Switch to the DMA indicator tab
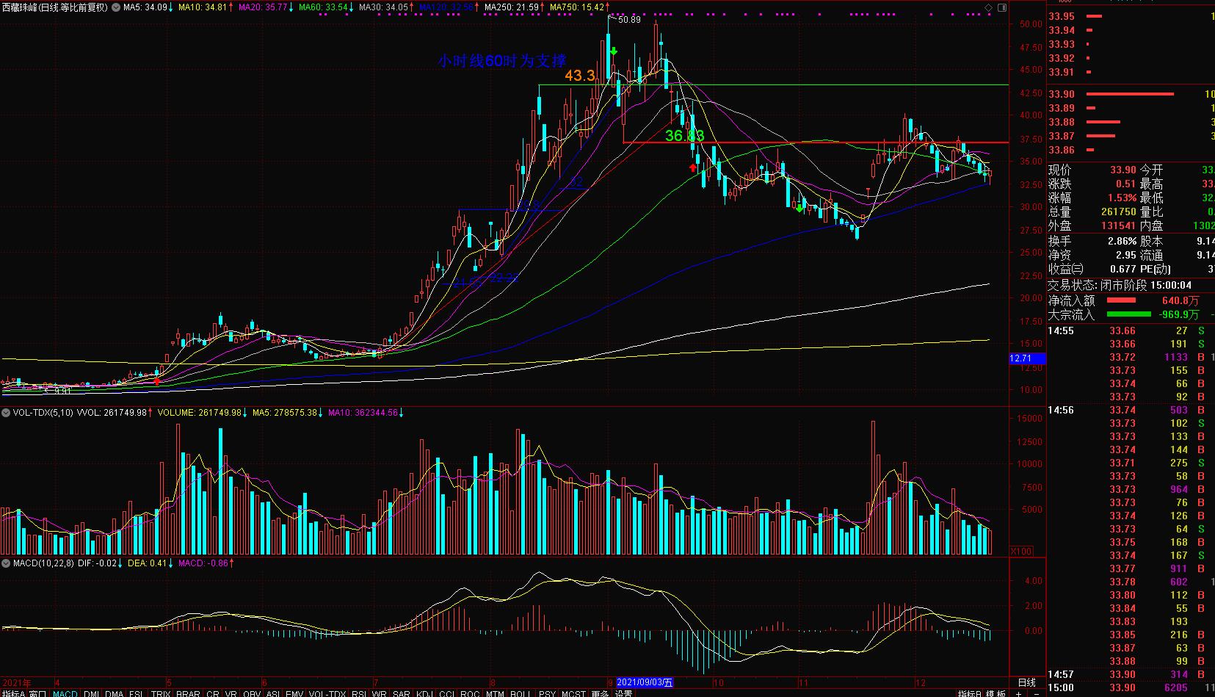This screenshot has width=1215, height=697. click(x=115, y=693)
